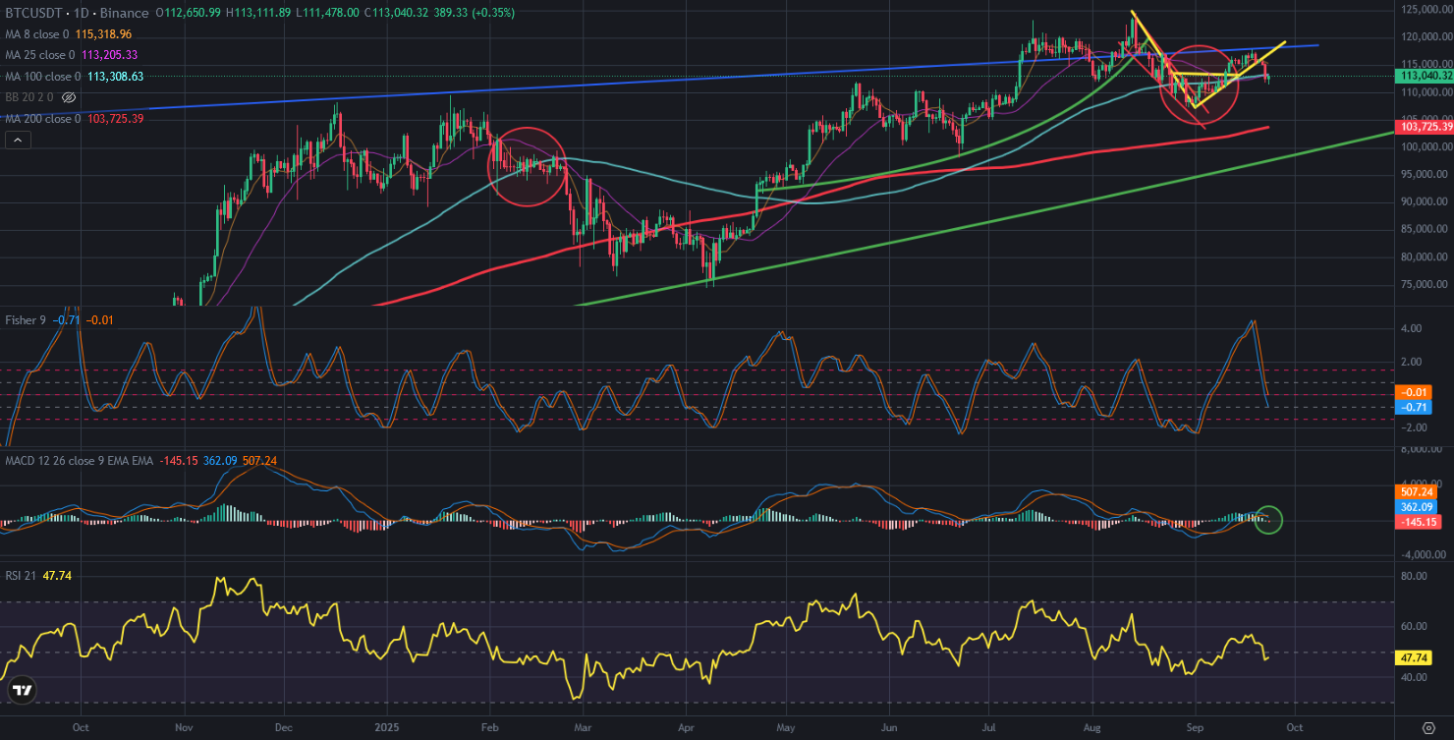
Task: Show the hidden BB indicator via eye icon
Action: (x=69, y=98)
